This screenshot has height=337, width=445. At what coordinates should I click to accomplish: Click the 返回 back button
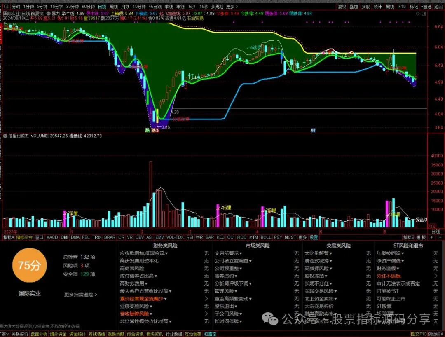[438, 6]
